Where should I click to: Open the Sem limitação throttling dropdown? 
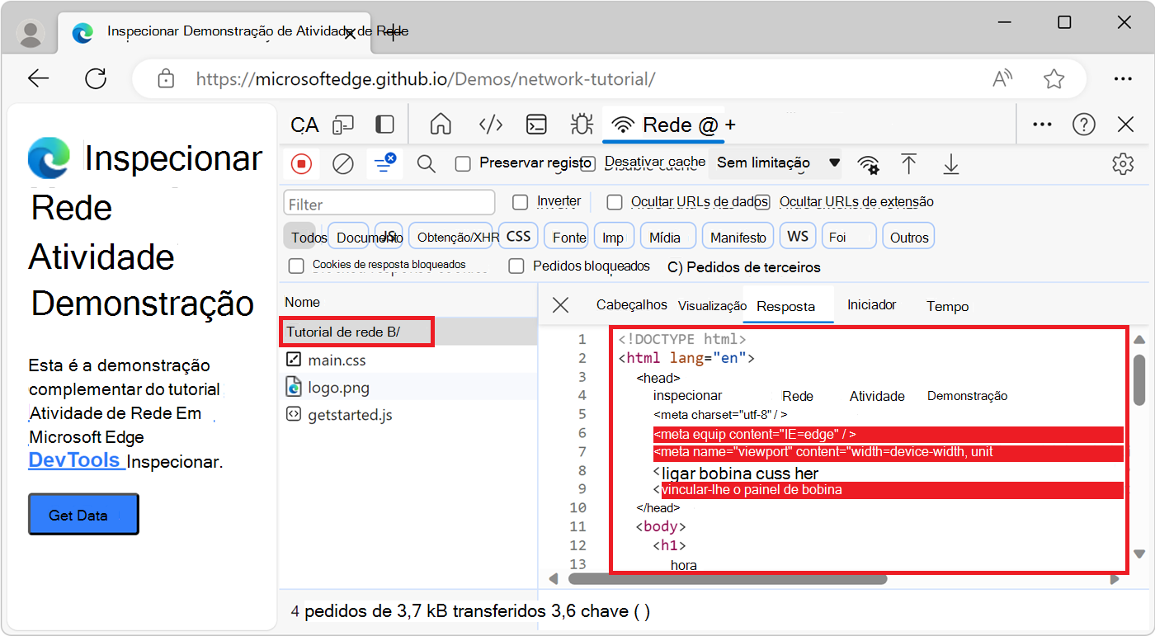click(x=776, y=163)
